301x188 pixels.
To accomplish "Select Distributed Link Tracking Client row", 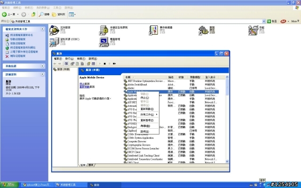I will (171, 156).
